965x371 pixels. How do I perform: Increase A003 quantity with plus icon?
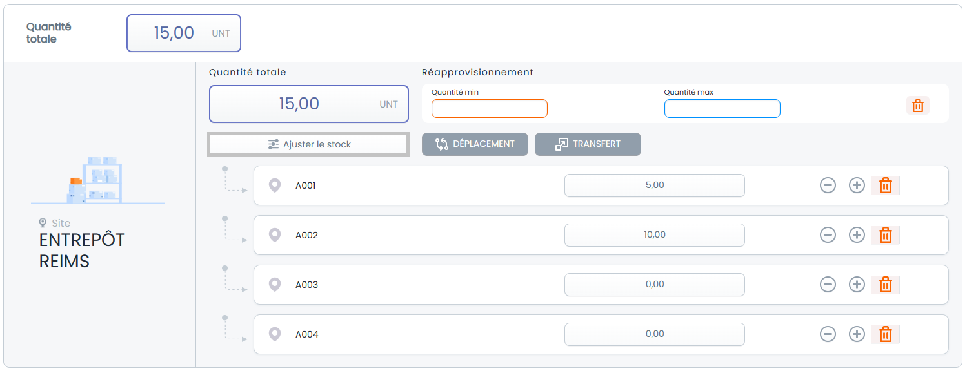pyautogui.click(x=857, y=285)
